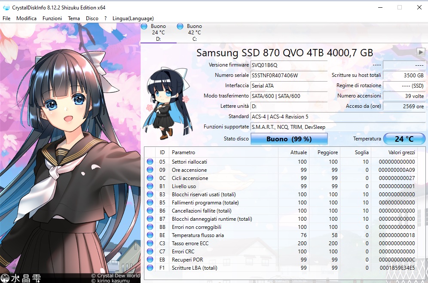The width and height of the screenshot is (428, 283).
Task: Click the raw value 000000000A09
Action: click(397, 170)
